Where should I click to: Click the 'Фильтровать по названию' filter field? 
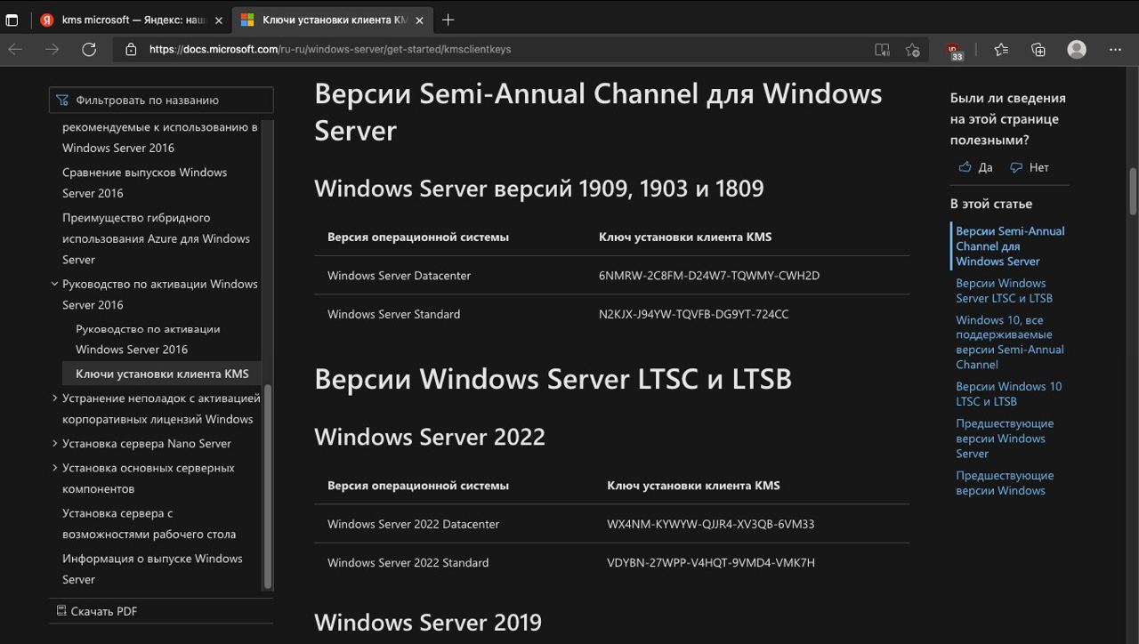coord(161,101)
